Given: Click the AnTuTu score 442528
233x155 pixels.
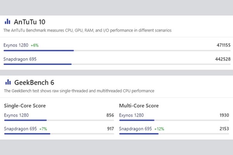Looking at the screenshot, I should tap(223, 59).
